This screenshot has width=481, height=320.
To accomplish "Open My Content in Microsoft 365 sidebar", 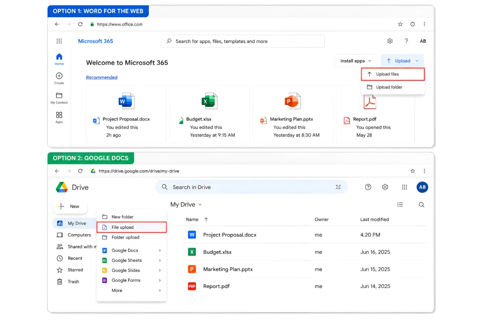I will point(59,98).
